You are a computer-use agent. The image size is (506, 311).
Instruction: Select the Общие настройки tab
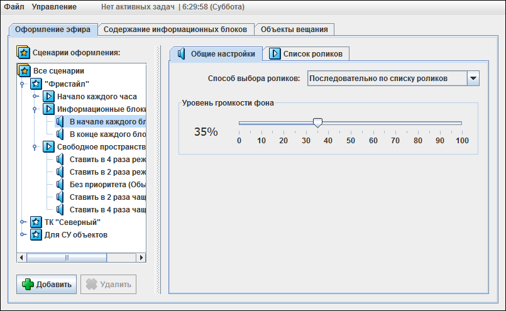click(x=216, y=53)
